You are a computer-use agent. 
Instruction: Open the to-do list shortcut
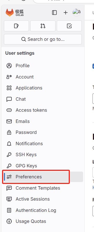[x=69, y=26]
